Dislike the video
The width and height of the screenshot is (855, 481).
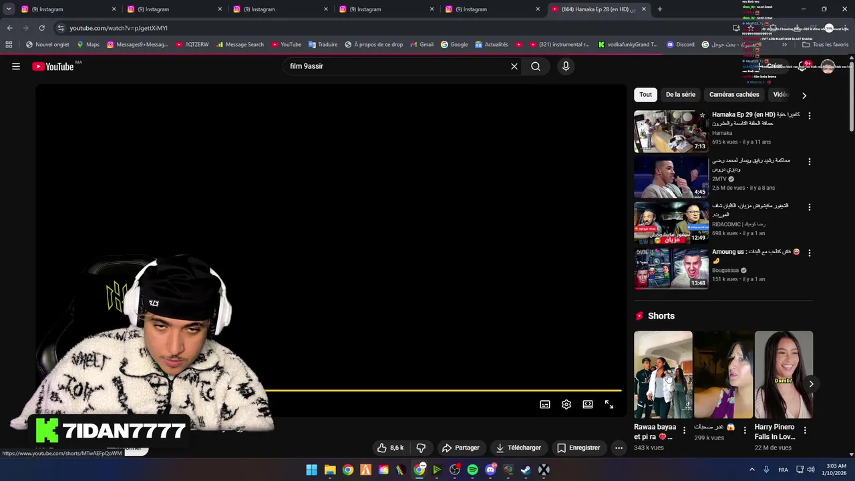pos(421,448)
